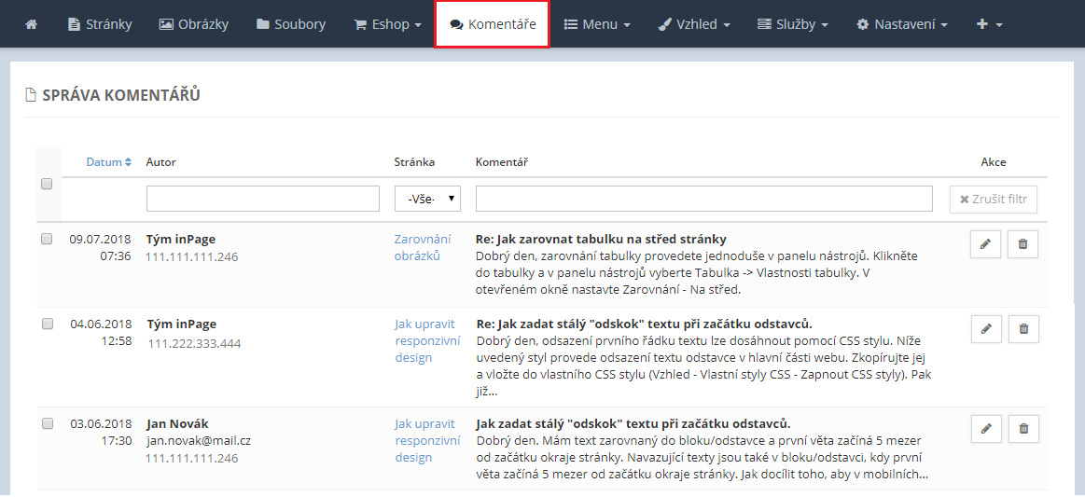The height and width of the screenshot is (497, 1085).
Task: Edit Jan Novák's comment with pencil icon
Action: (985, 429)
